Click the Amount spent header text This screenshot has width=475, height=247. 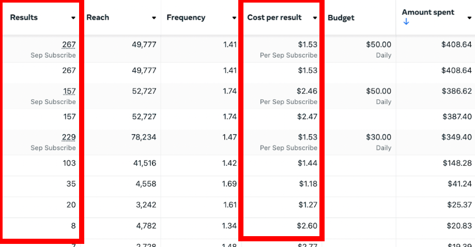428,12
